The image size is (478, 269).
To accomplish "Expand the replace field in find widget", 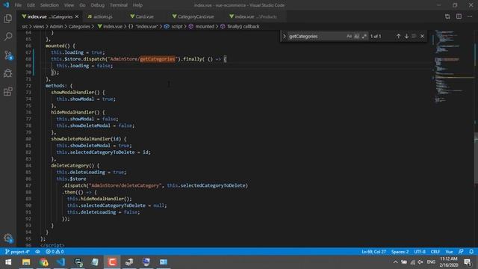I will pyautogui.click(x=284, y=37).
